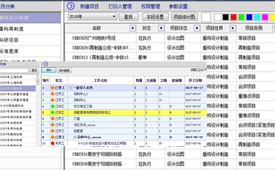Select the 299号合肥地铁 project in the list
Screen dimensions: 275x170
coord(18,123)
